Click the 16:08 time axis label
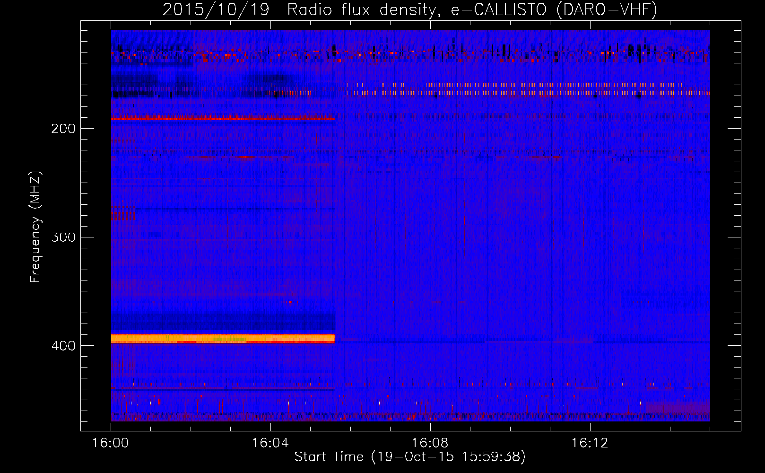Image resolution: width=765 pixels, height=473 pixels. [430, 443]
